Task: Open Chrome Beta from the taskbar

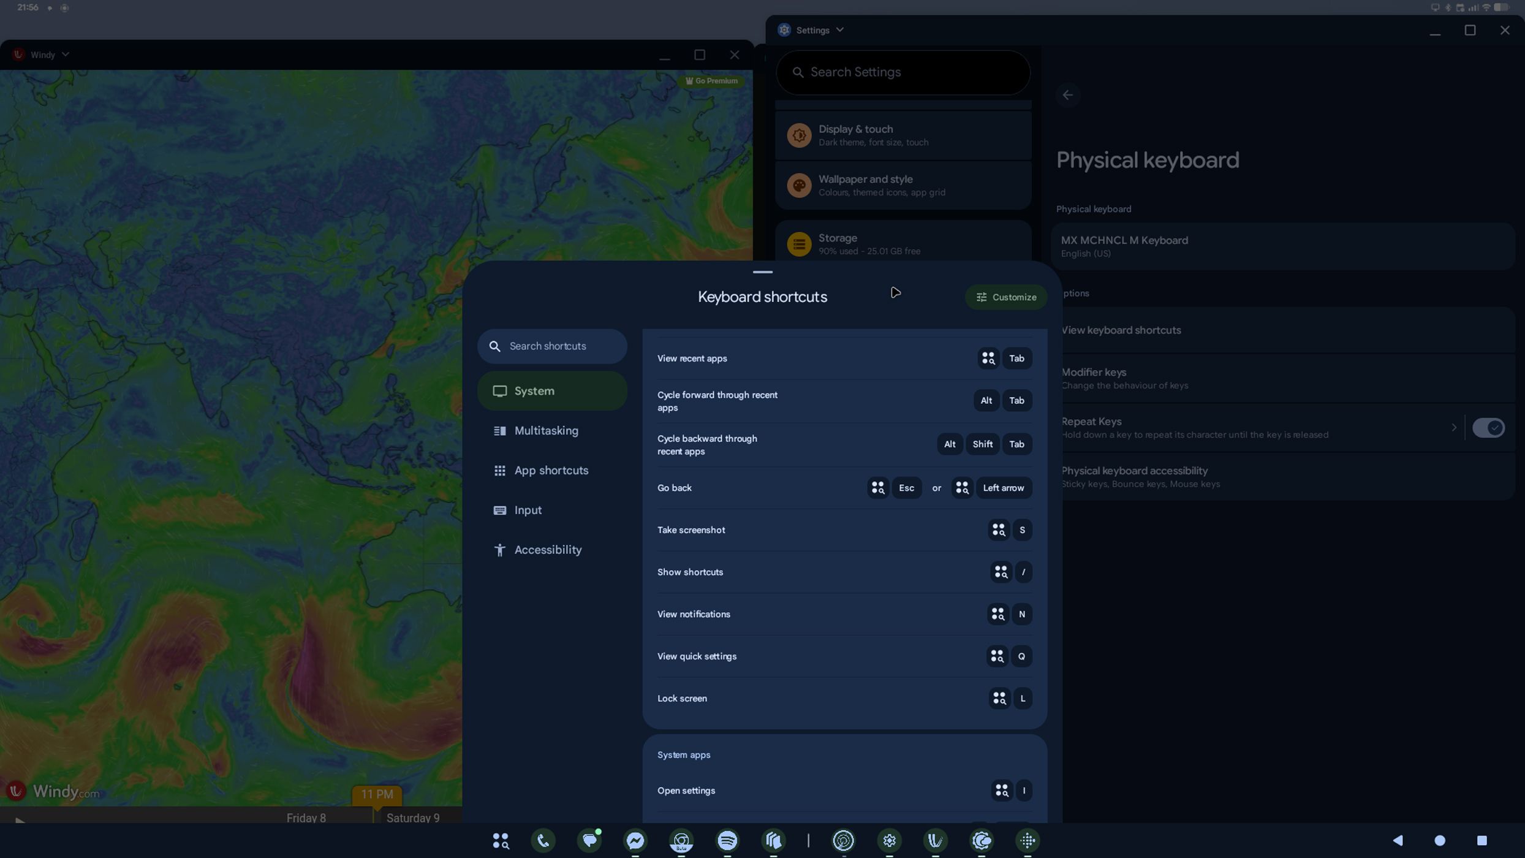Action: tap(681, 840)
